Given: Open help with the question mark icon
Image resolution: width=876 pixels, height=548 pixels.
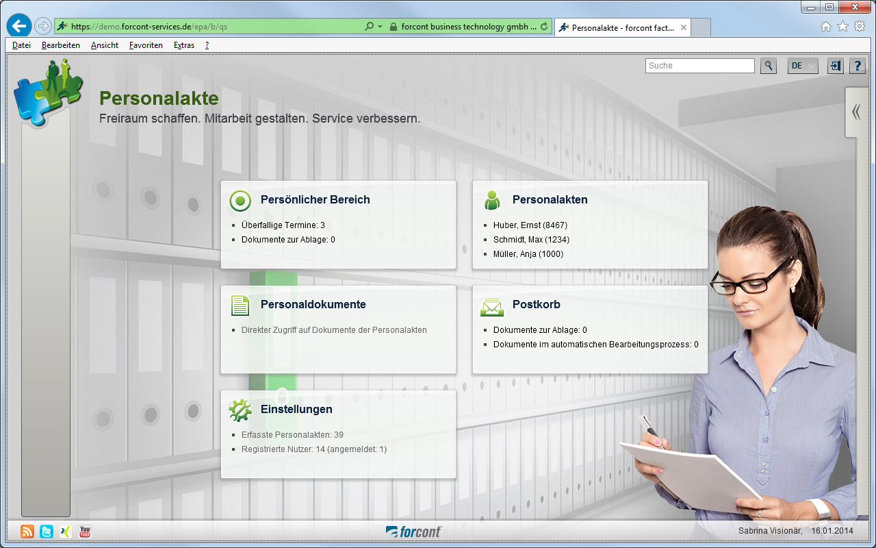Looking at the screenshot, I should pos(858,66).
